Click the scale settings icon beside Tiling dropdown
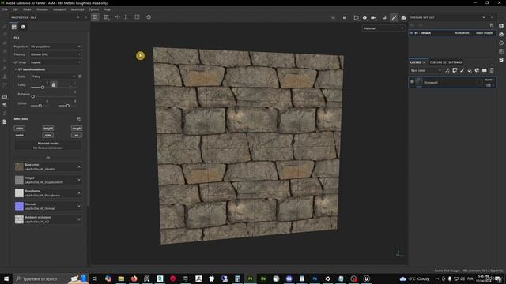Screen dimensions: 506x284 (80, 77)
